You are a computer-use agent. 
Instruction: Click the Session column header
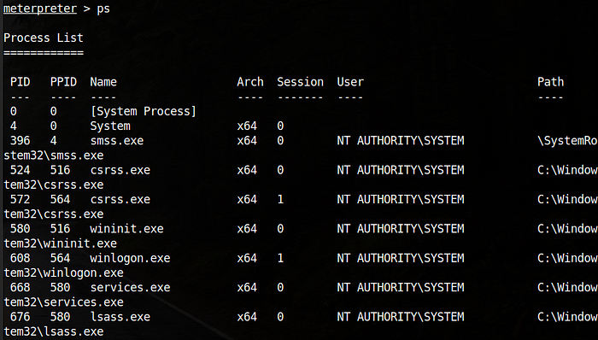tap(300, 82)
